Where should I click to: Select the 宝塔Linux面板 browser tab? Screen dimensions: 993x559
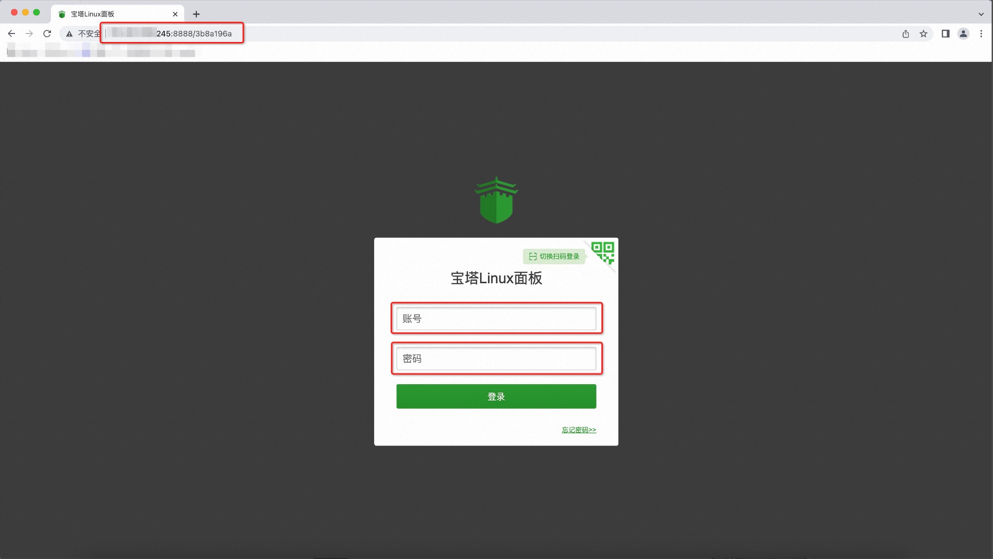tap(118, 14)
